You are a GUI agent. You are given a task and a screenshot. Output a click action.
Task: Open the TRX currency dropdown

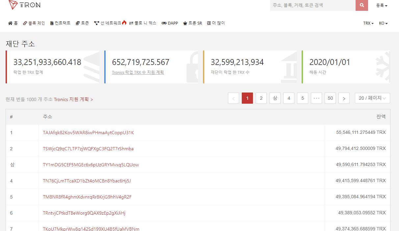pos(368,23)
